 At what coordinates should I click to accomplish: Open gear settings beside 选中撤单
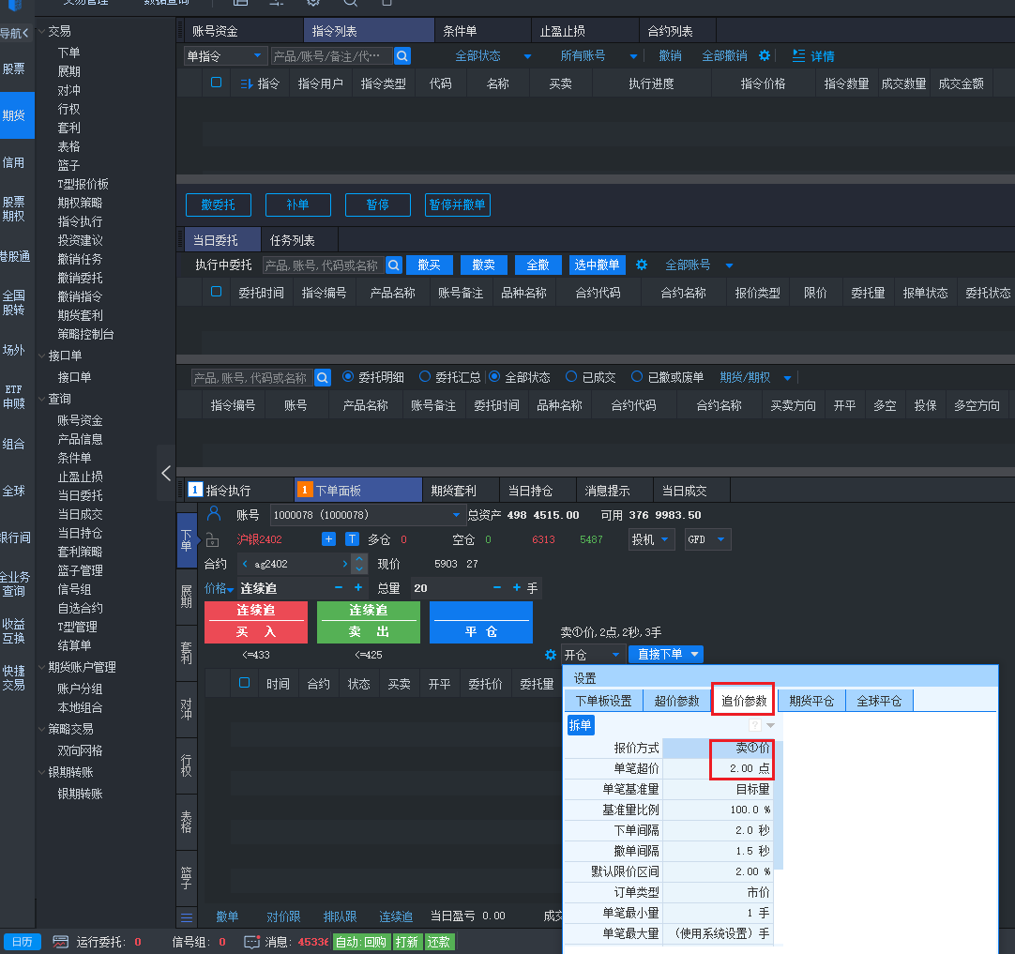click(x=642, y=265)
